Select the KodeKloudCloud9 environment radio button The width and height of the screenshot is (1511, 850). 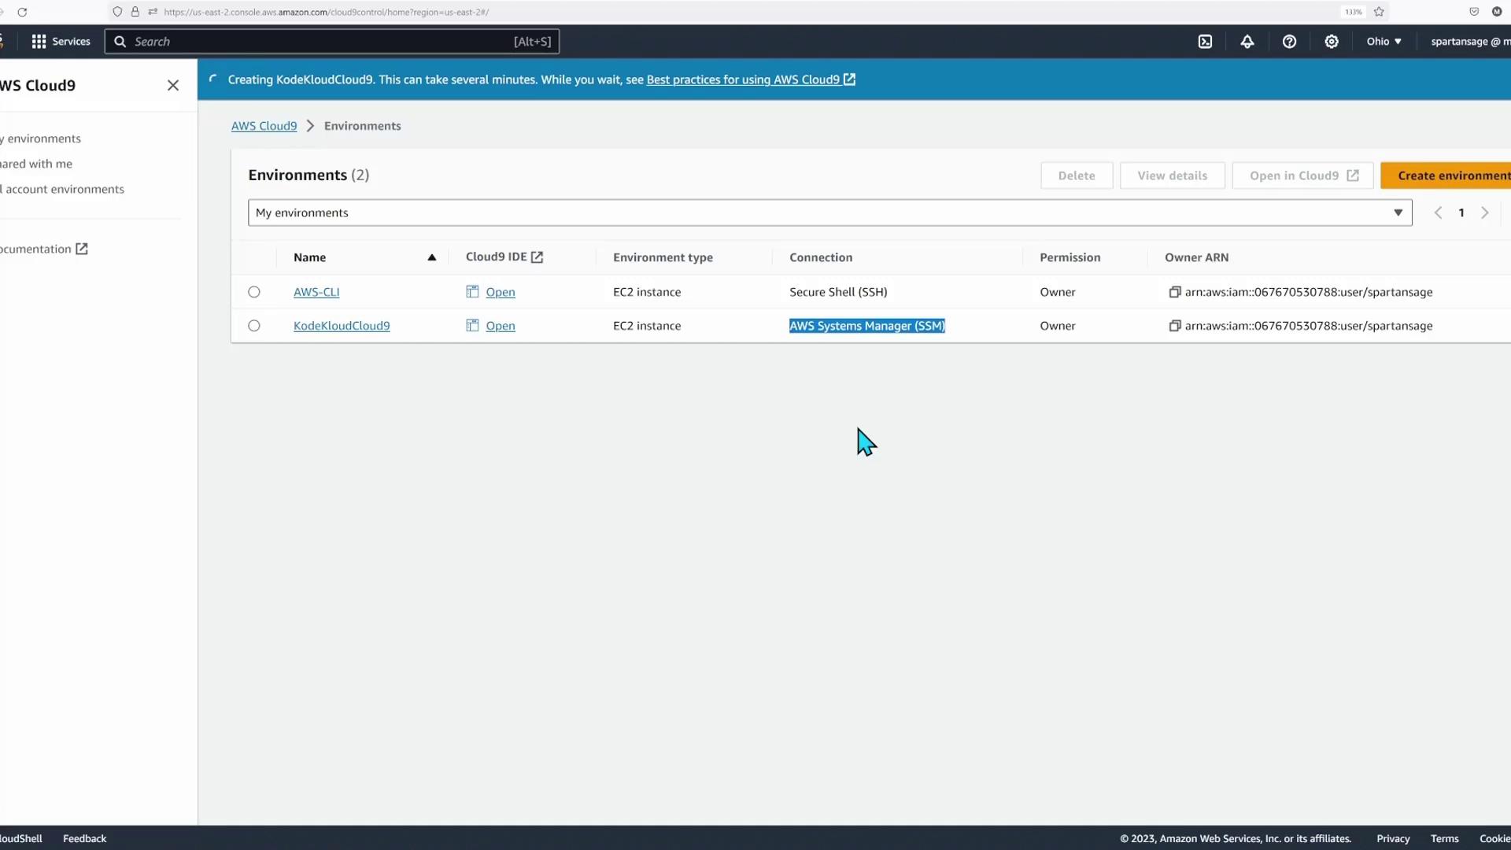(254, 326)
